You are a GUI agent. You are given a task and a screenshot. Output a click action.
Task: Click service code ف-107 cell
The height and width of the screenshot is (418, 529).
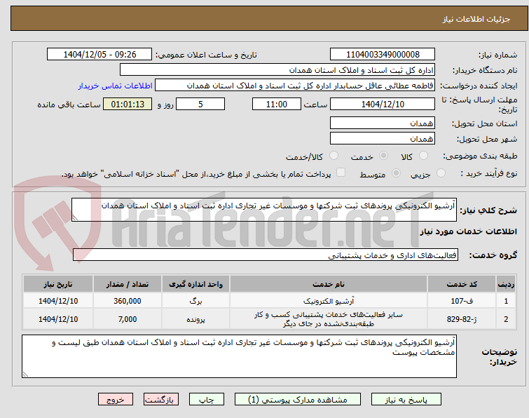(461, 301)
